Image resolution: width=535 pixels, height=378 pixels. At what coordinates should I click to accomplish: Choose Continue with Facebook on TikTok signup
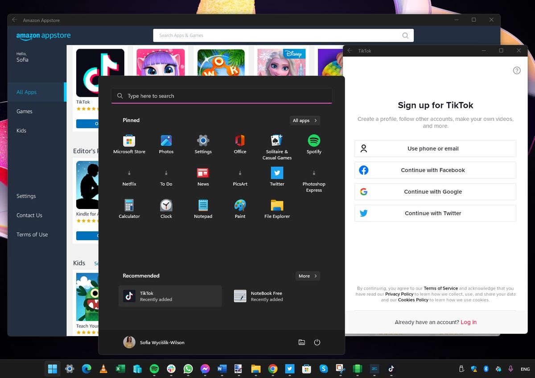[x=435, y=170]
